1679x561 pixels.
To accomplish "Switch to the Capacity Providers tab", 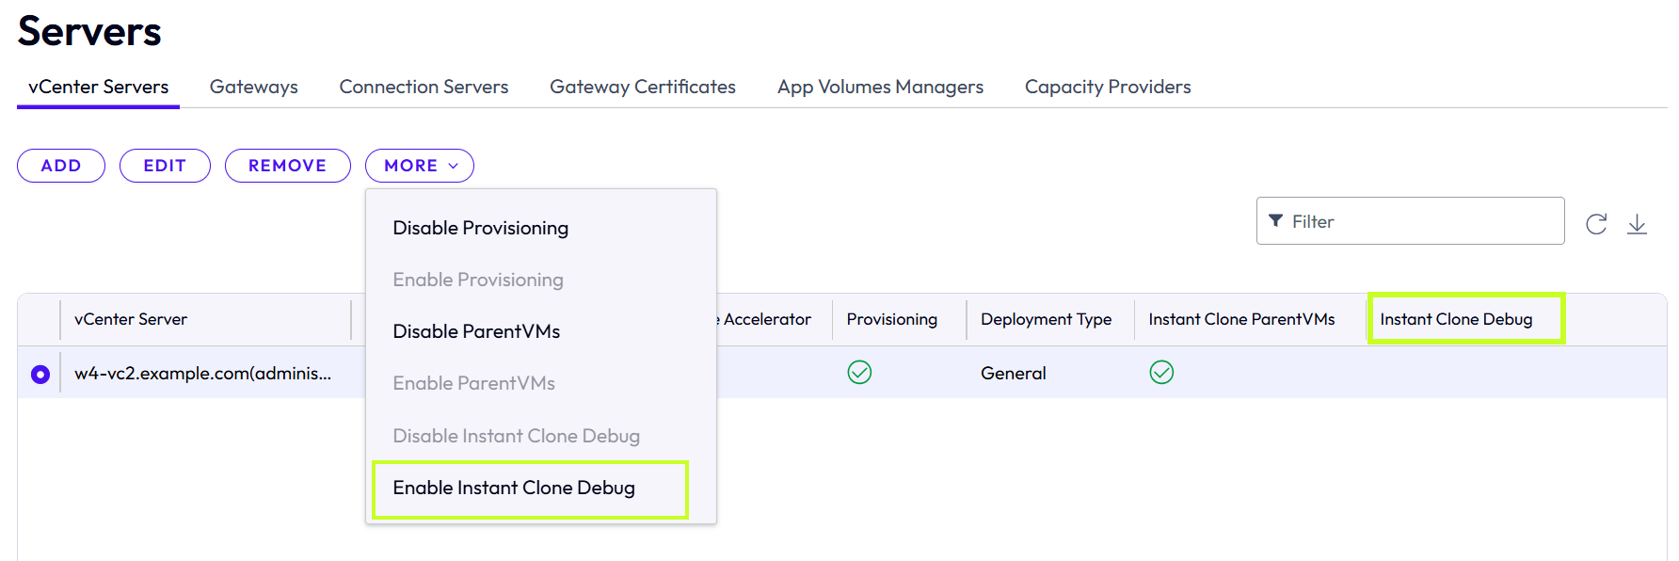I will pos(1108,87).
